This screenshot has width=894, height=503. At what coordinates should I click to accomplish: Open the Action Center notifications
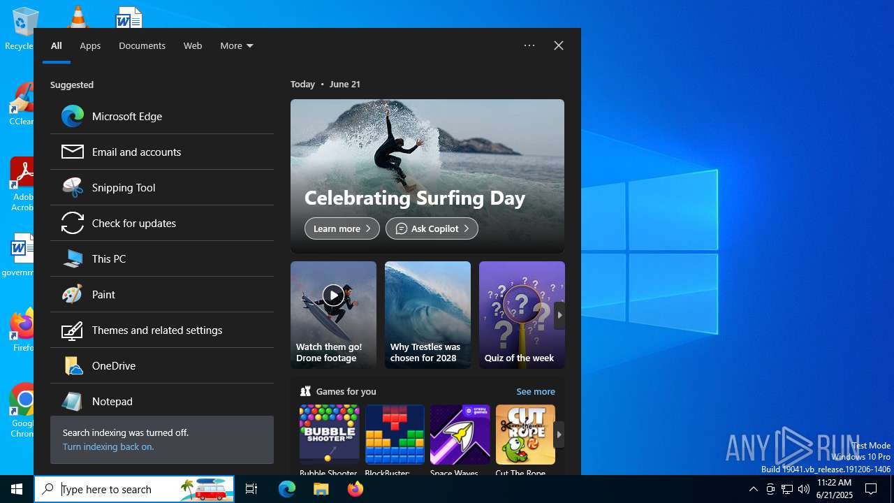(x=871, y=489)
